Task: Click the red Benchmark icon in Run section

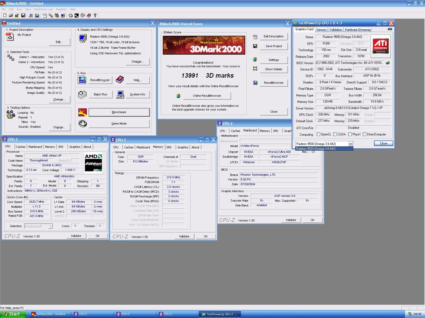Action: click(x=83, y=112)
